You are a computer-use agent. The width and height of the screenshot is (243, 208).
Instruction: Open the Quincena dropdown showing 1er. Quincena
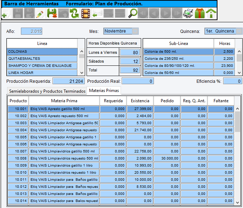(x=239, y=31)
